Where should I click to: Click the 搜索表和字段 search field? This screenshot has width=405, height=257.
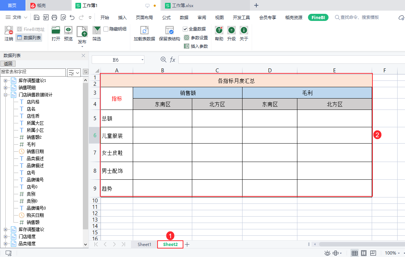(x=33, y=72)
